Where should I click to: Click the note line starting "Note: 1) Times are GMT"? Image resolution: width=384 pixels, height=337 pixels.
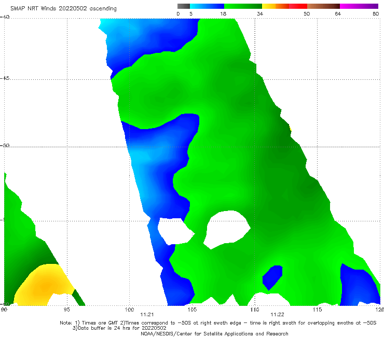(x=218, y=323)
